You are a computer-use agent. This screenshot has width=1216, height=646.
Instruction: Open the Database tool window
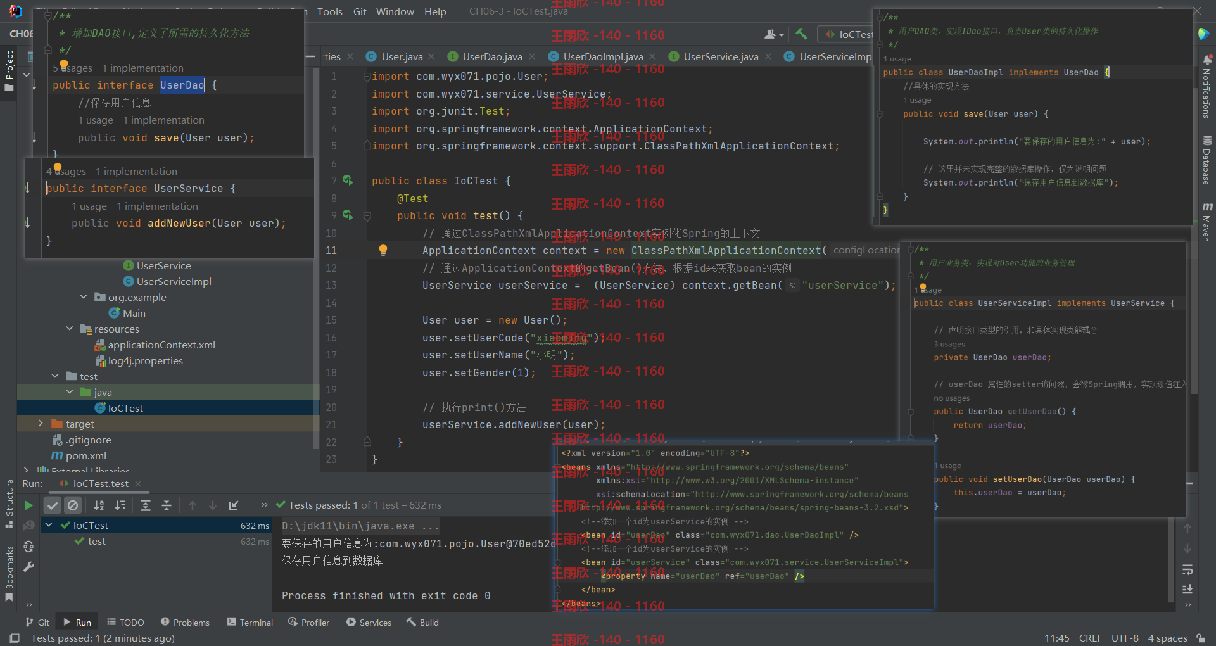[x=1206, y=160]
